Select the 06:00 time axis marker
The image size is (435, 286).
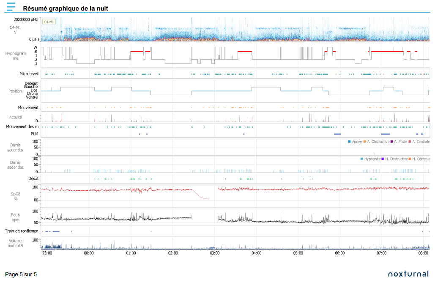[340, 253]
